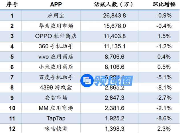
Task: Click the 4399 游戏盒 cell
Action: [56, 88]
